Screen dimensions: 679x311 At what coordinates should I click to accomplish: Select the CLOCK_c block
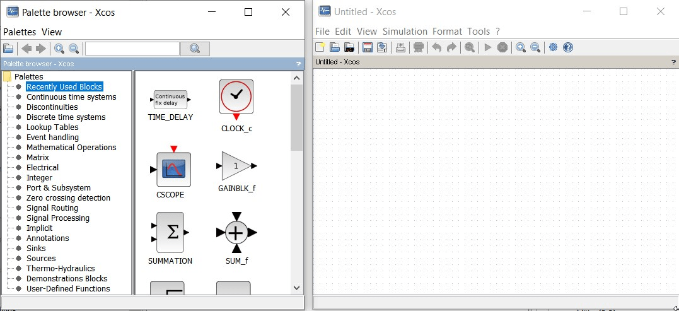[236, 106]
